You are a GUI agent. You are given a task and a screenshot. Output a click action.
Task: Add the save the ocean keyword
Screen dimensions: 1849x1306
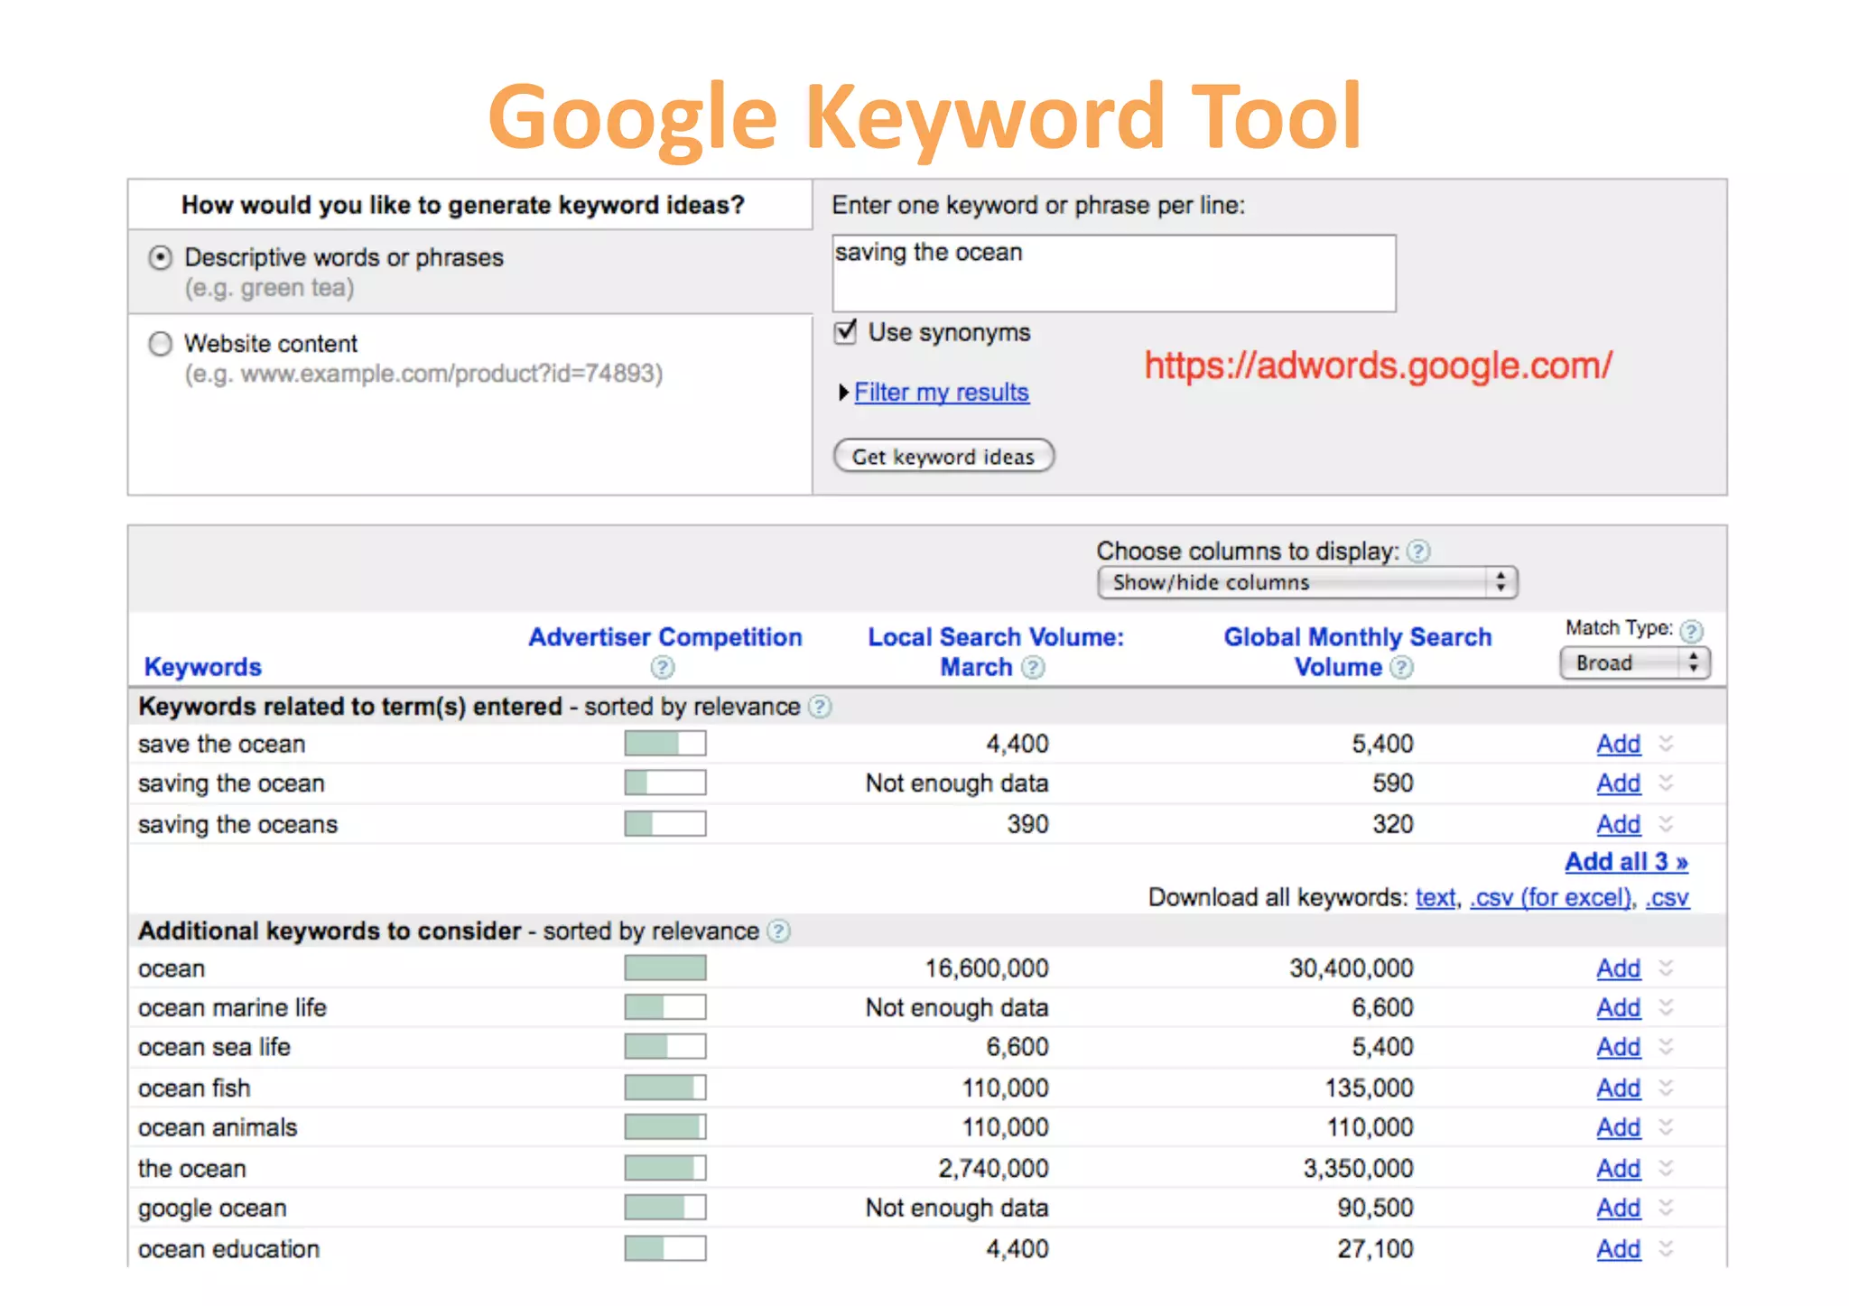tap(1618, 744)
